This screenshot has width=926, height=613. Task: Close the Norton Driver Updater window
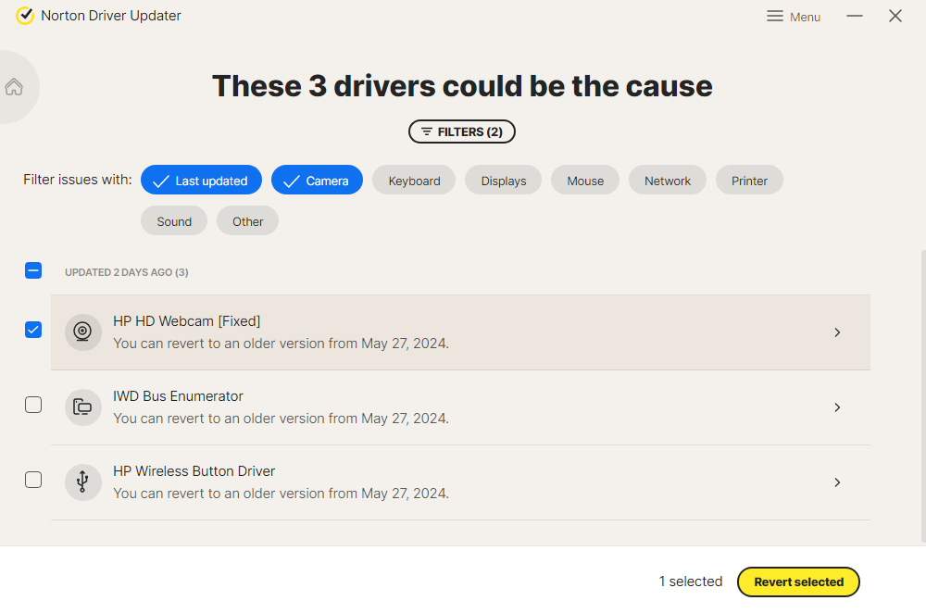click(895, 16)
